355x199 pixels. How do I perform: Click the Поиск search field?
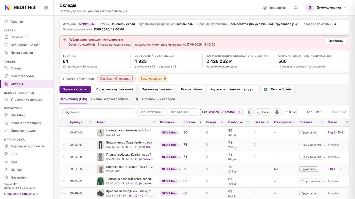(99, 112)
